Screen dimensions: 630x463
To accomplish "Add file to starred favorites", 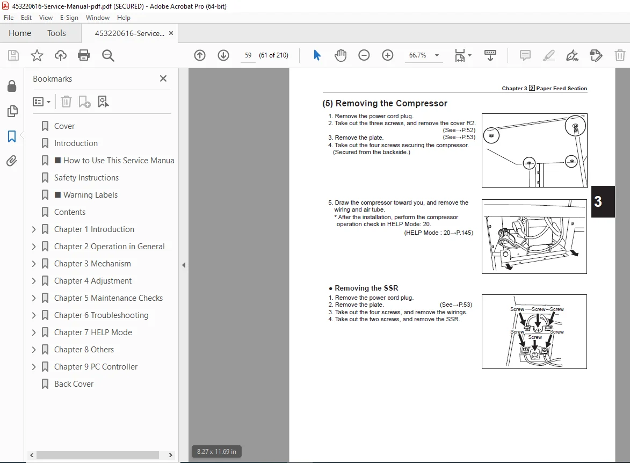I will [x=37, y=55].
